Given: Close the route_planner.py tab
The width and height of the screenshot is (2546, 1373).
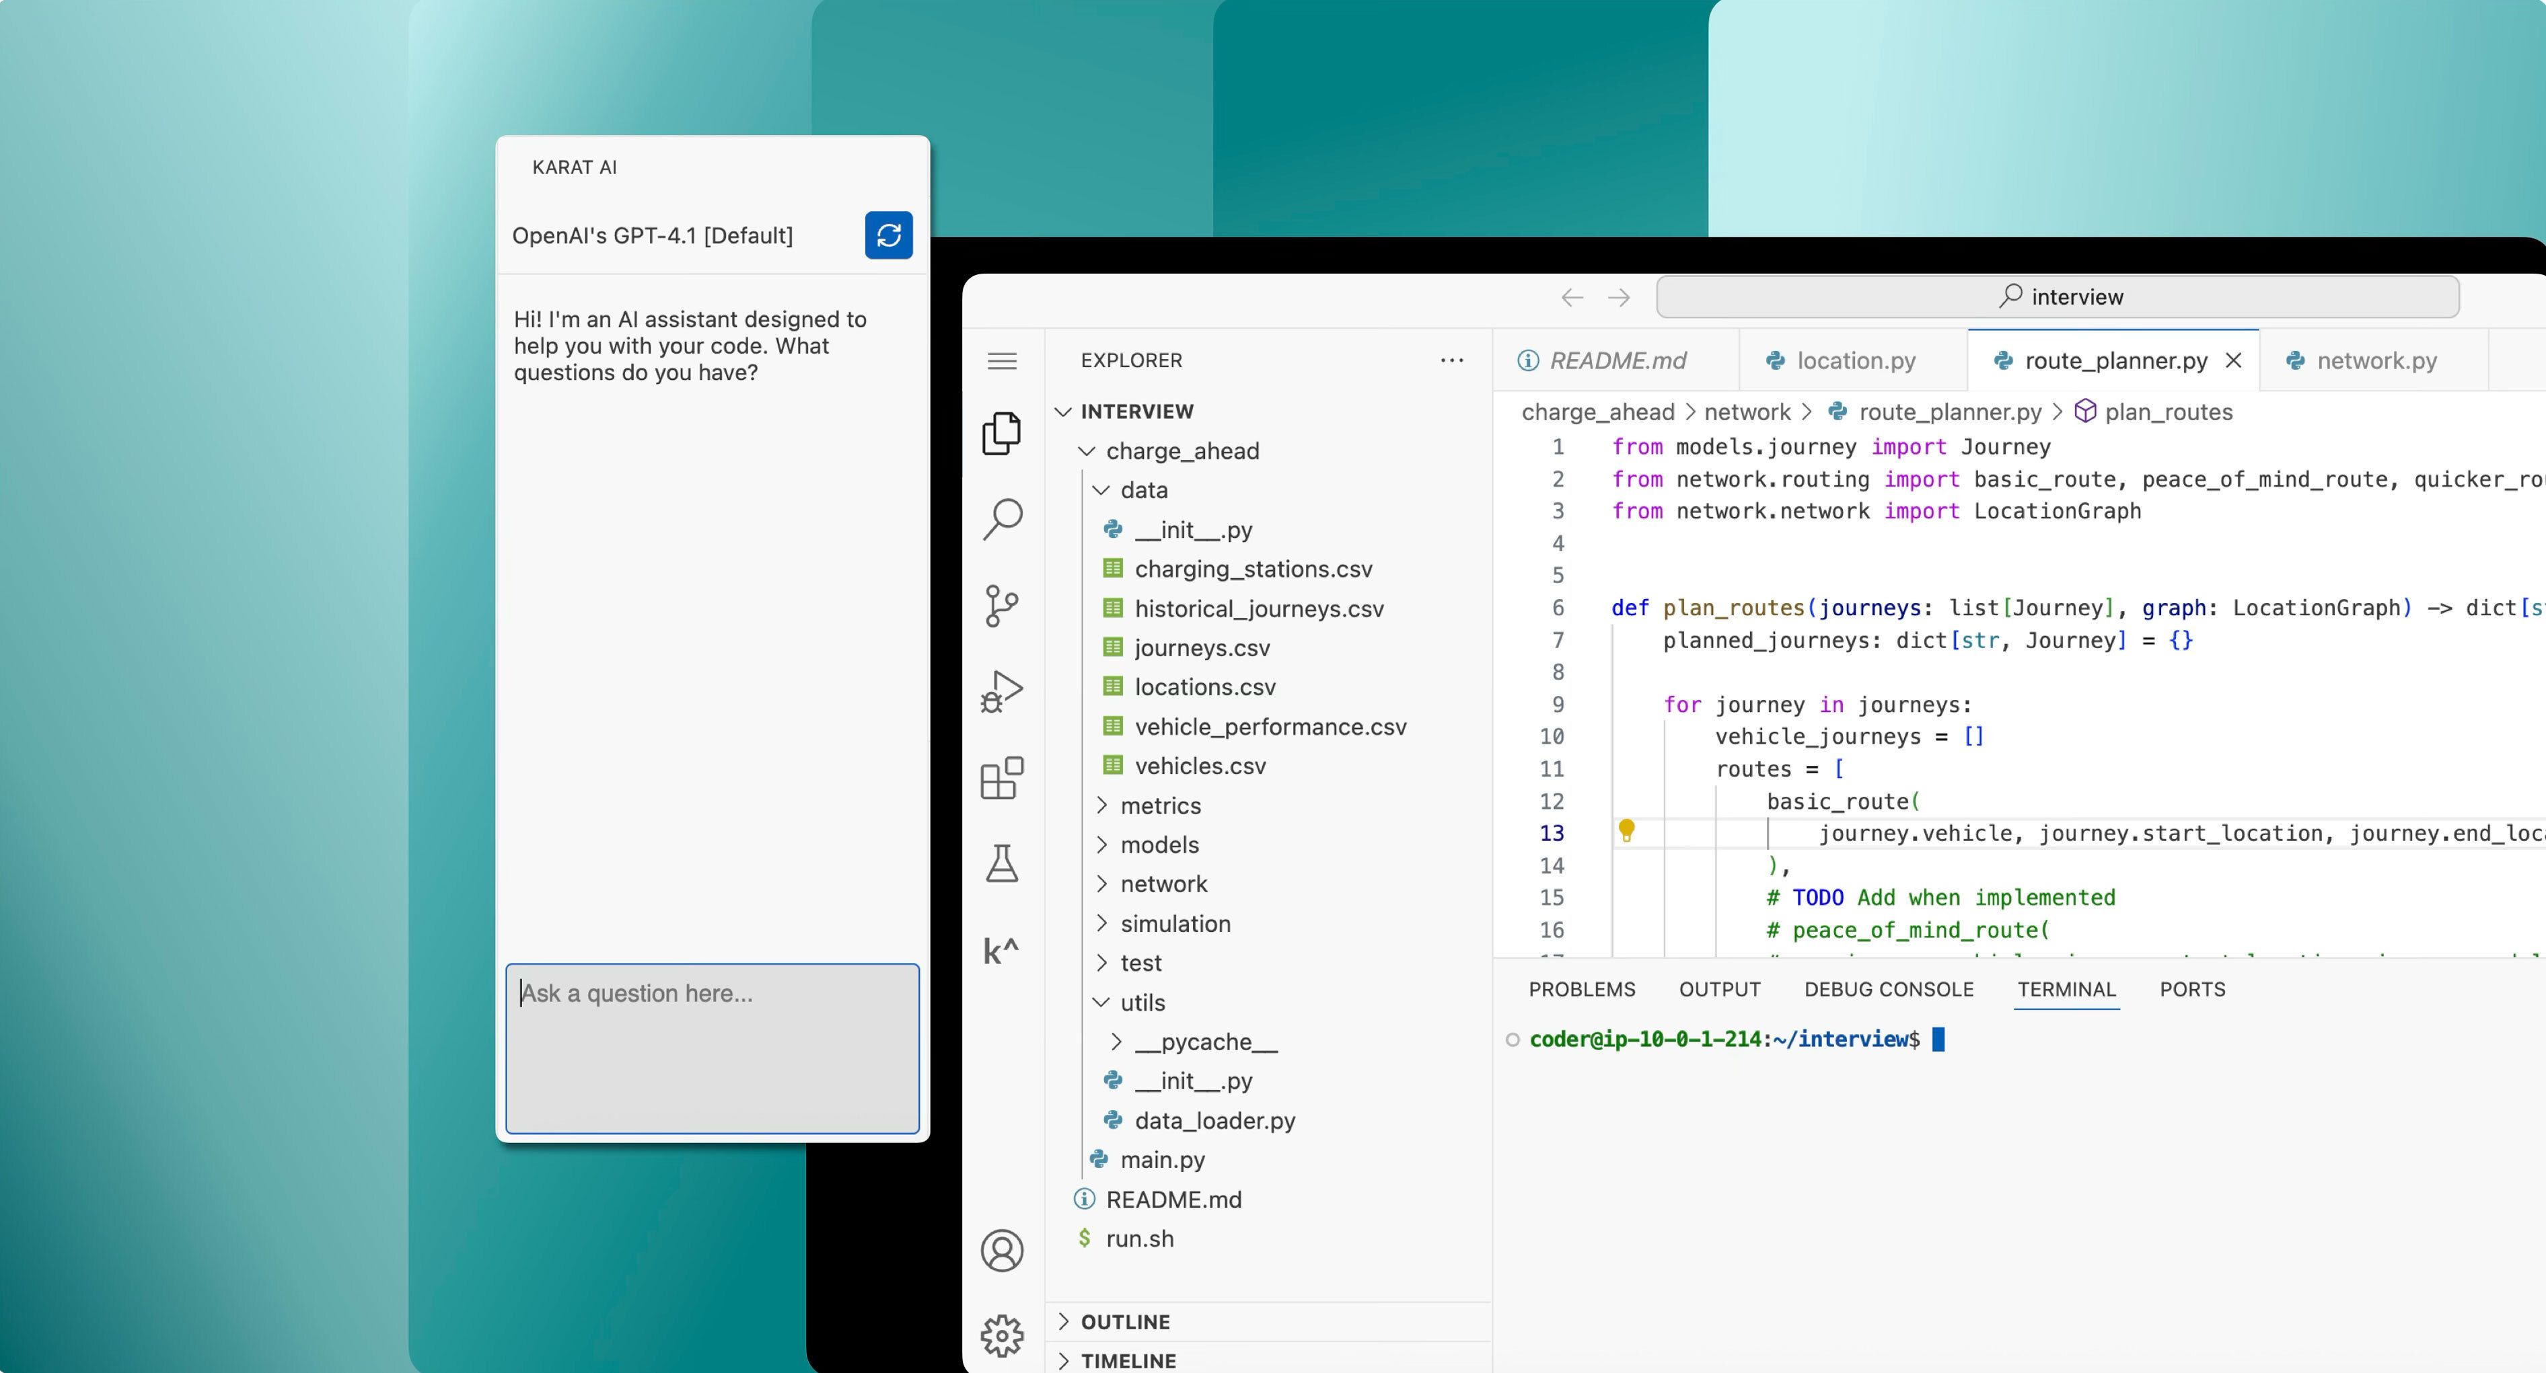Looking at the screenshot, I should pyautogui.click(x=2232, y=360).
